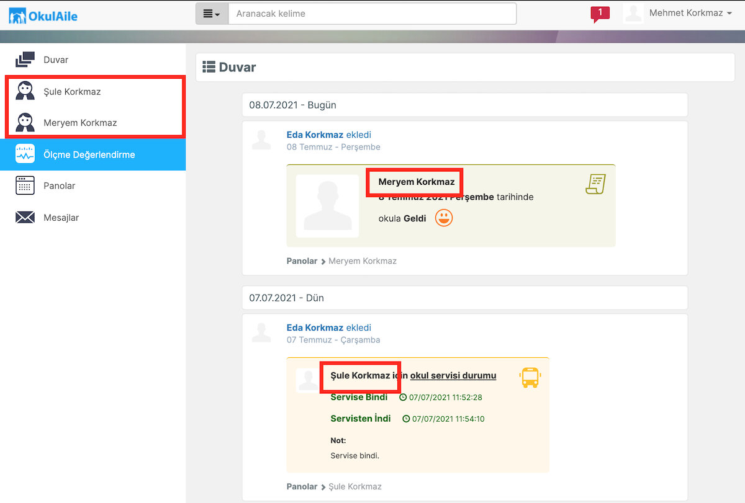Click poster avatar on the 07 Temmuz post
Image resolution: width=745 pixels, height=503 pixels.
coord(261,332)
